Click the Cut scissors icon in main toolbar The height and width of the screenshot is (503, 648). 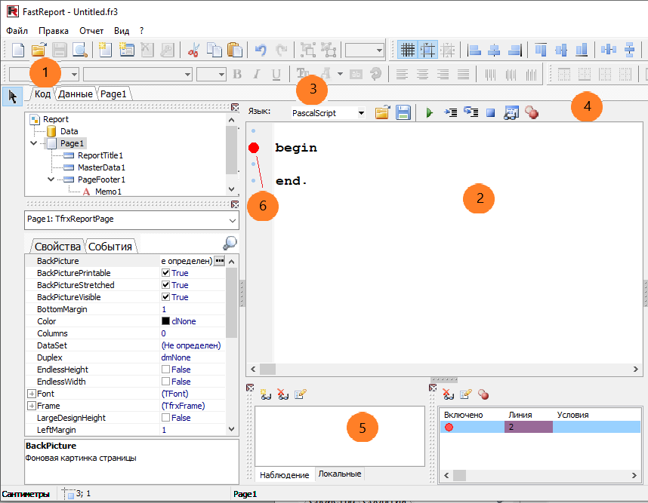pyautogui.click(x=193, y=51)
